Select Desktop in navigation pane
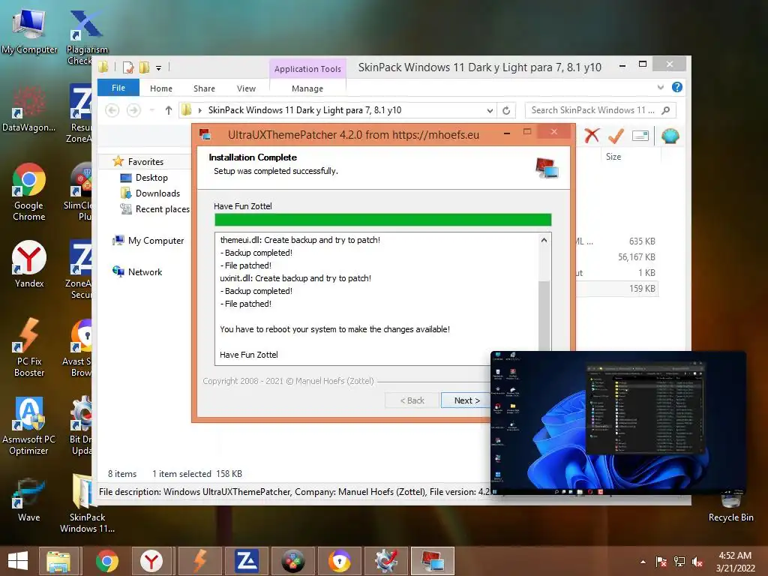Image resolution: width=768 pixels, height=576 pixels. [x=151, y=178]
